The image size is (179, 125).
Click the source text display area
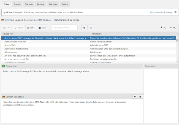click(x=72, y=81)
